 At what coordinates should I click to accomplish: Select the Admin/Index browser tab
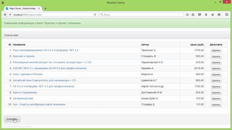22,9
